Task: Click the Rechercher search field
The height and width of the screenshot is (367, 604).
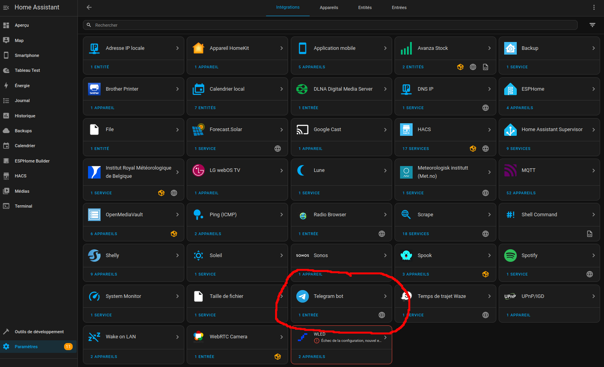Action: click(x=330, y=25)
